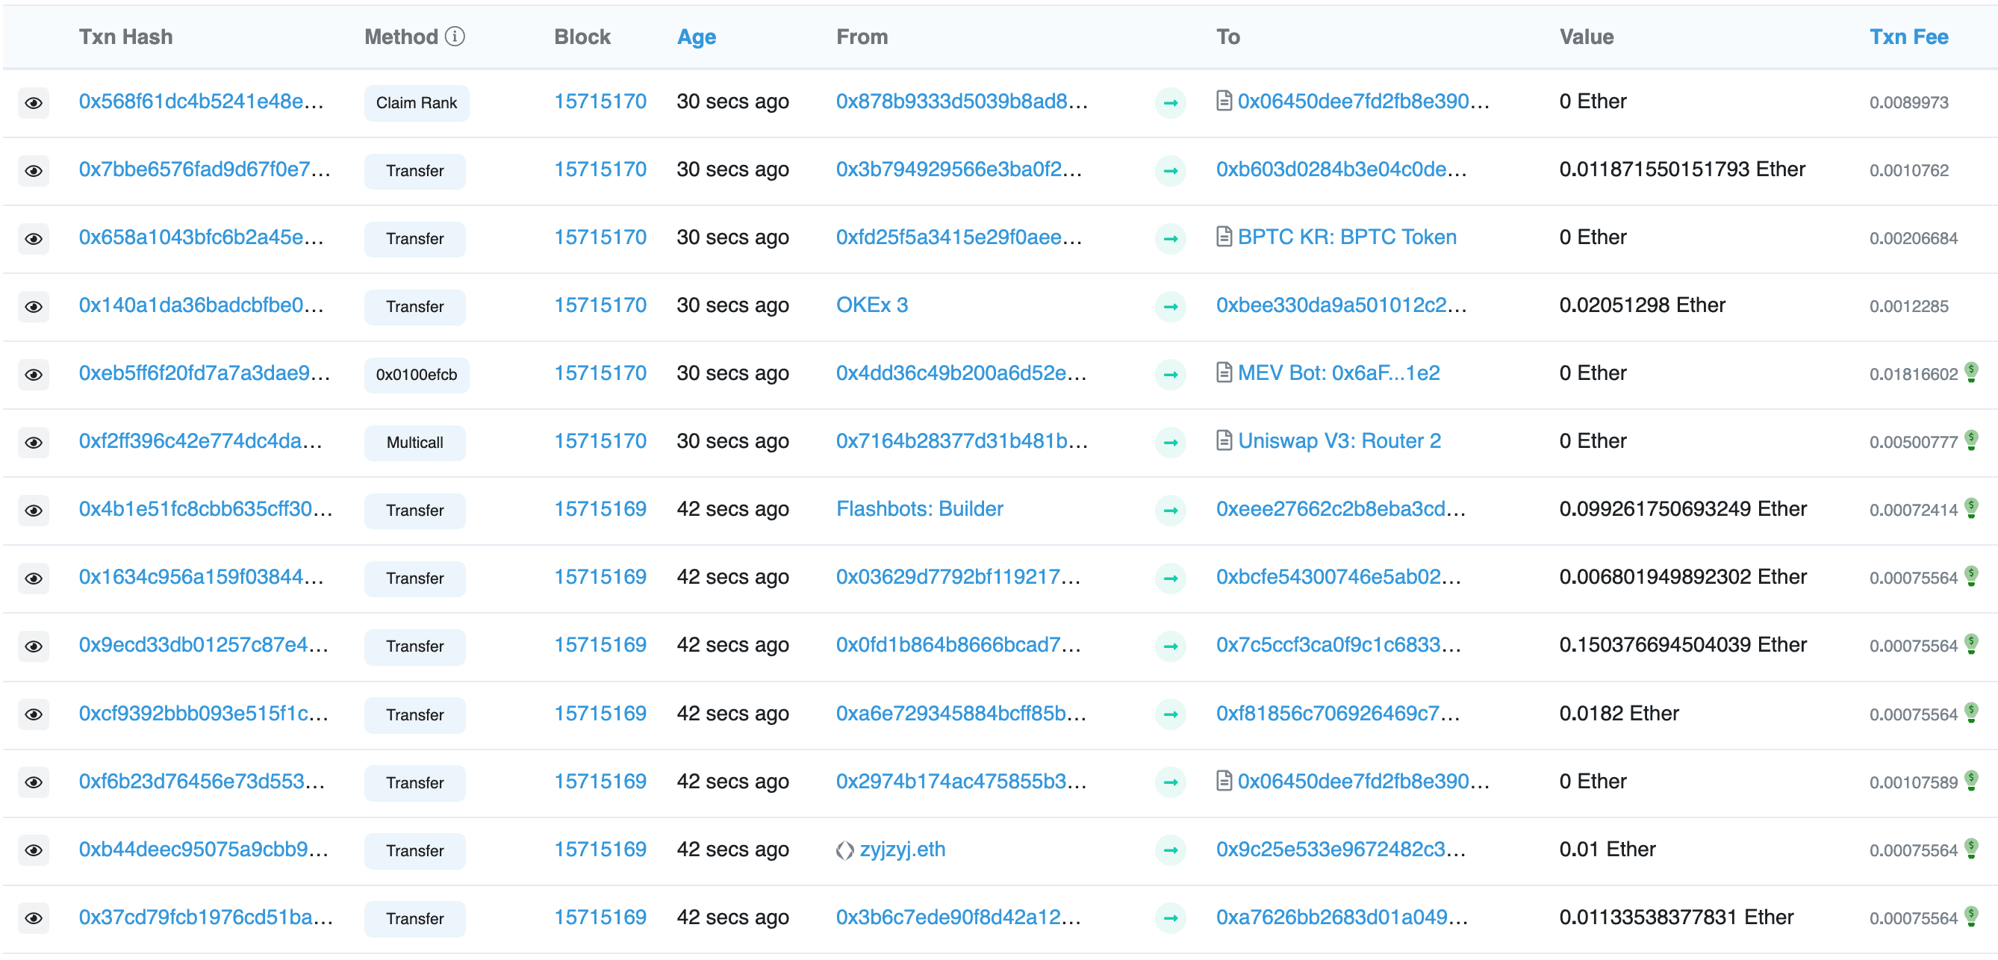Click eye preview icon for 0x7bbe6576fad9d67f0e7 row
Viewport: 1998px width, 960px height.
(34, 171)
